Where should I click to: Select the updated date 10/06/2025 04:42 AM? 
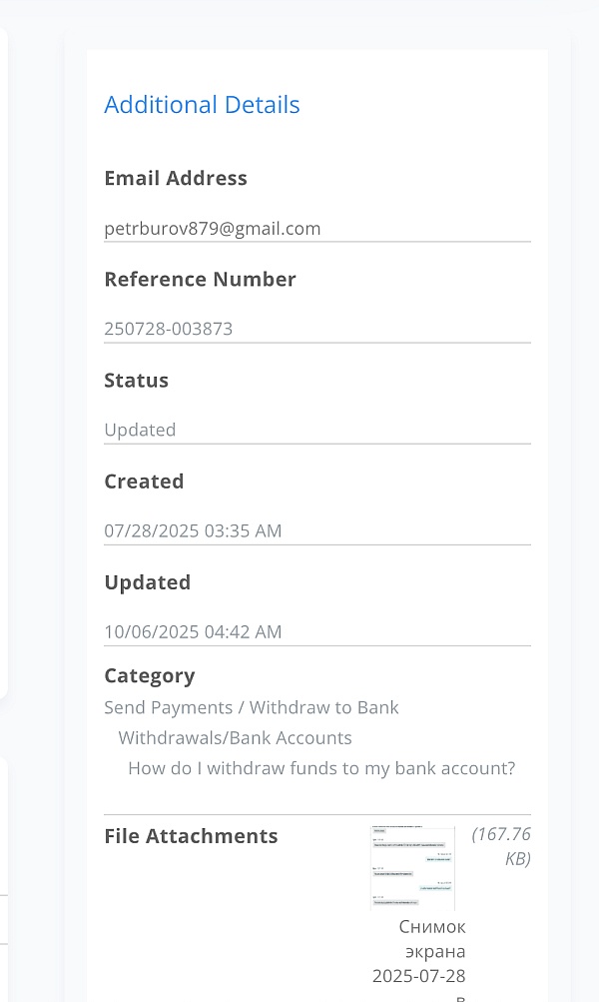point(193,631)
